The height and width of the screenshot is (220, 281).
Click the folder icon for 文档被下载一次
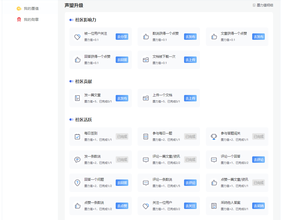146,60
